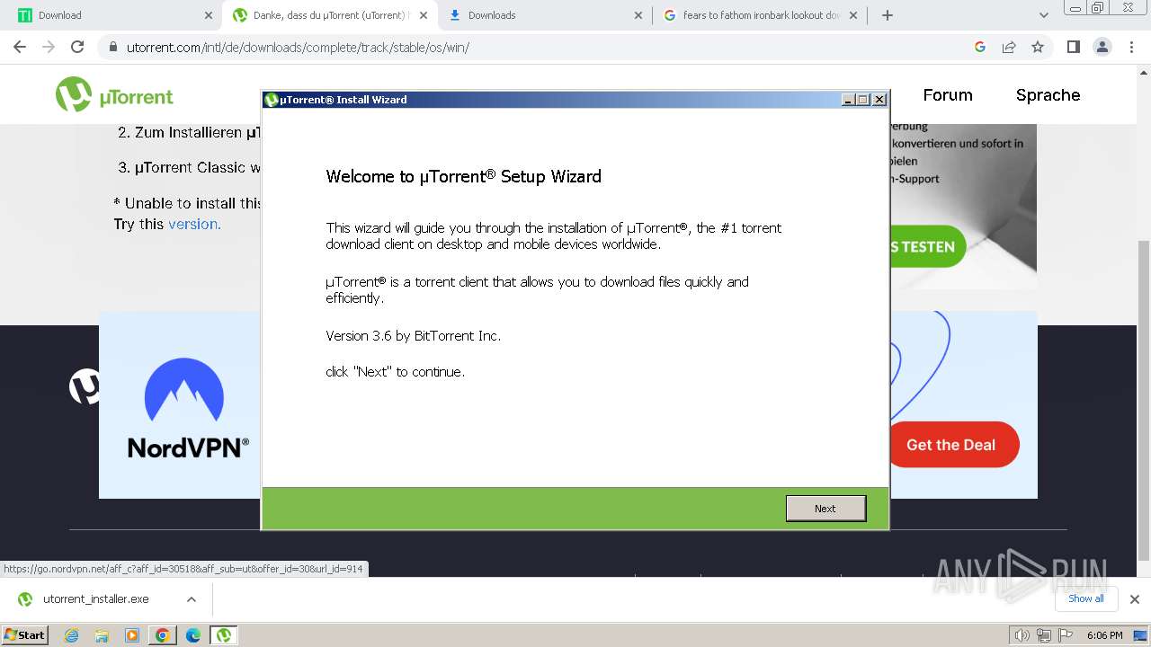
Task: Open File Explorer from the taskbar
Action: pos(102,635)
